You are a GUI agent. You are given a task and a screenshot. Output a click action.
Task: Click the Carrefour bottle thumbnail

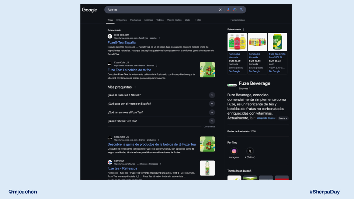(207, 168)
